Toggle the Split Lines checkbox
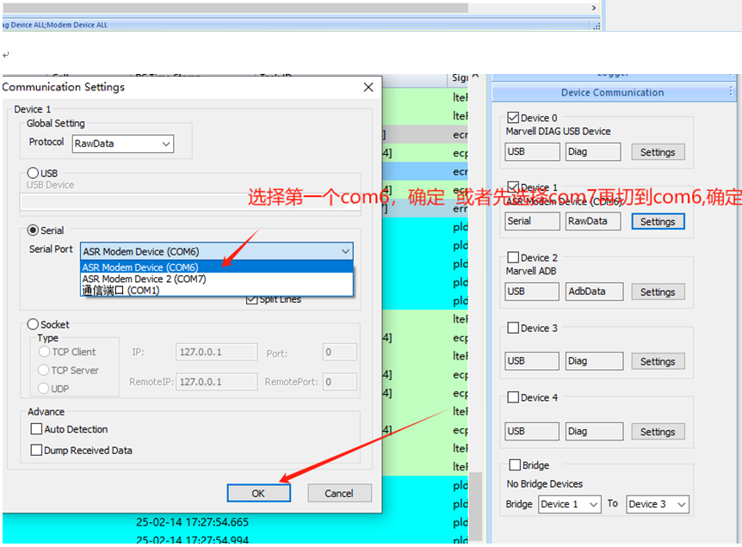The image size is (742, 547). click(251, 300)
